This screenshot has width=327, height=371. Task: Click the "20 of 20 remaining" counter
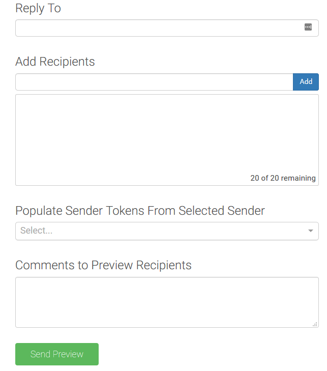tap(283, 178)
